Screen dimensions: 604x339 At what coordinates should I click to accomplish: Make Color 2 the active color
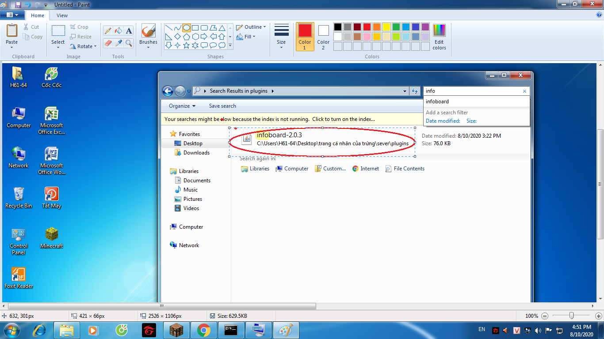tap(323, 37)
